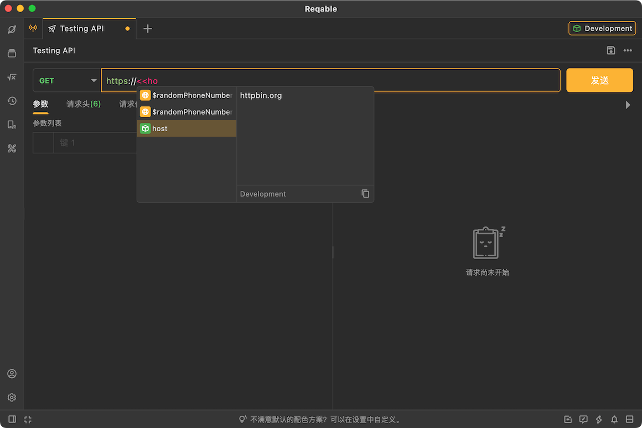Open the collections sidebar icon
The width and height of the screenshot is (642, 428).
pyautogui.click(x=12, y=53)
